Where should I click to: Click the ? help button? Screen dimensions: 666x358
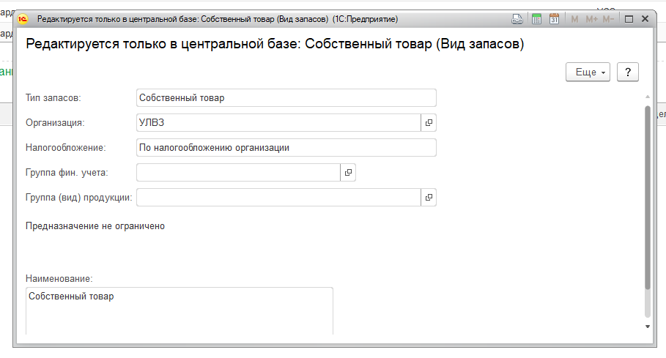tap(628, 72)
